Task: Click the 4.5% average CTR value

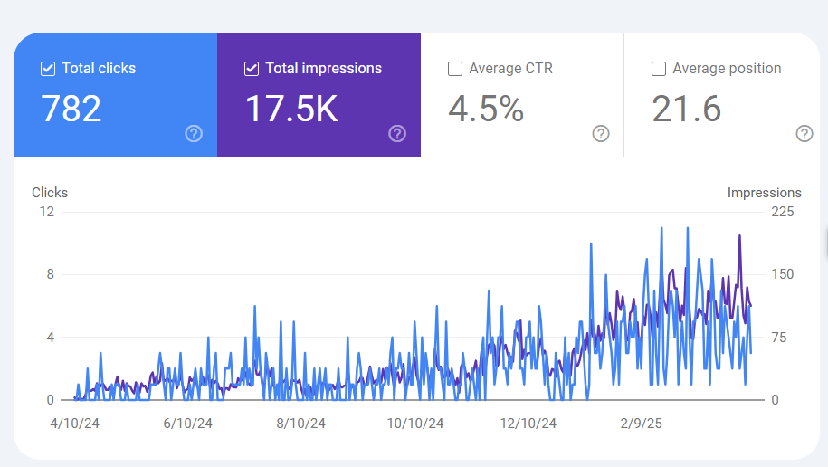Action: pyautogui.click(x=486, y=110)
